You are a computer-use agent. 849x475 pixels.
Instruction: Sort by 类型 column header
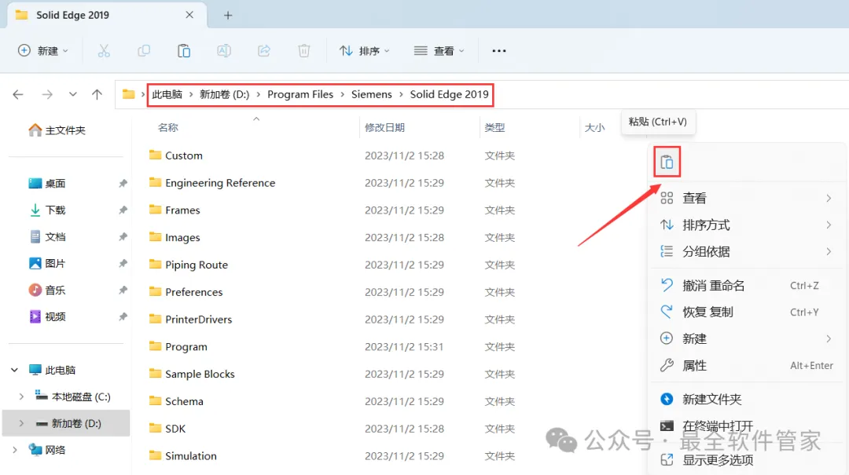[494, 128]
